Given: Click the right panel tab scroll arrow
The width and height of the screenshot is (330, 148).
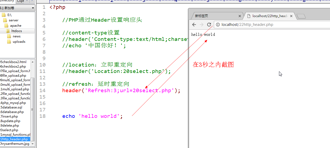Looking at the screenshot, I should tap(32, 1).
